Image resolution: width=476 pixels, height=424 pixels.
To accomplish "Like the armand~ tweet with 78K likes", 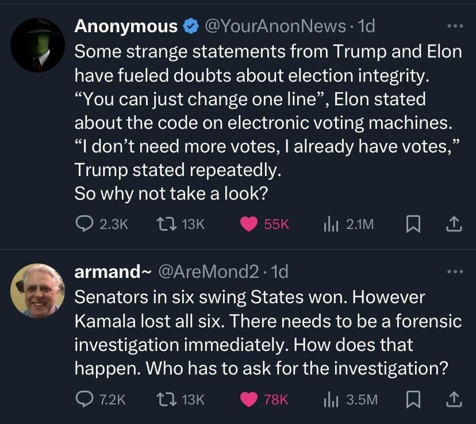I will (x=248, y=399).
